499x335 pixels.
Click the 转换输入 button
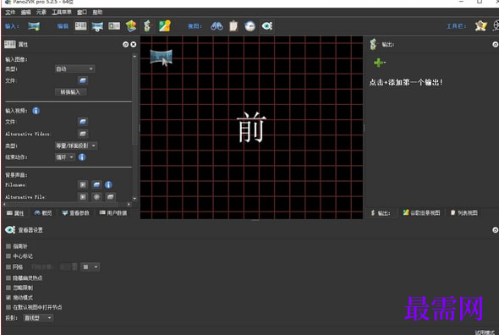[x=71, y=92]
